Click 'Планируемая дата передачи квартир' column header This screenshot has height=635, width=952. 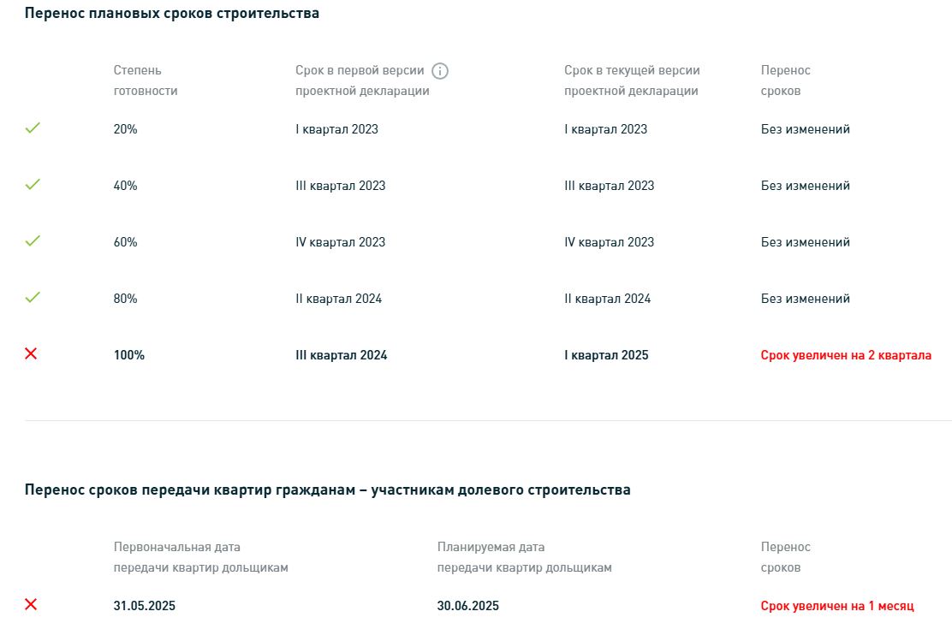[525, 557]
